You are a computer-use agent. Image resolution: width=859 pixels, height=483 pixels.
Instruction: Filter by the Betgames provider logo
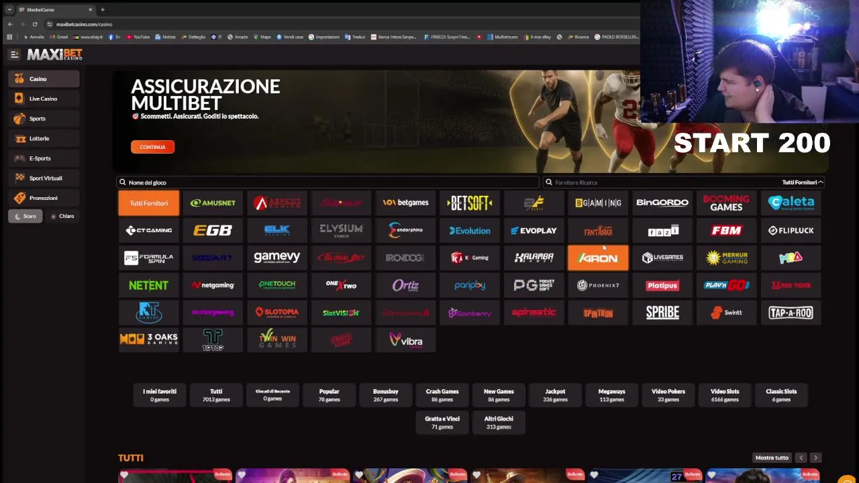coord(405,203)
